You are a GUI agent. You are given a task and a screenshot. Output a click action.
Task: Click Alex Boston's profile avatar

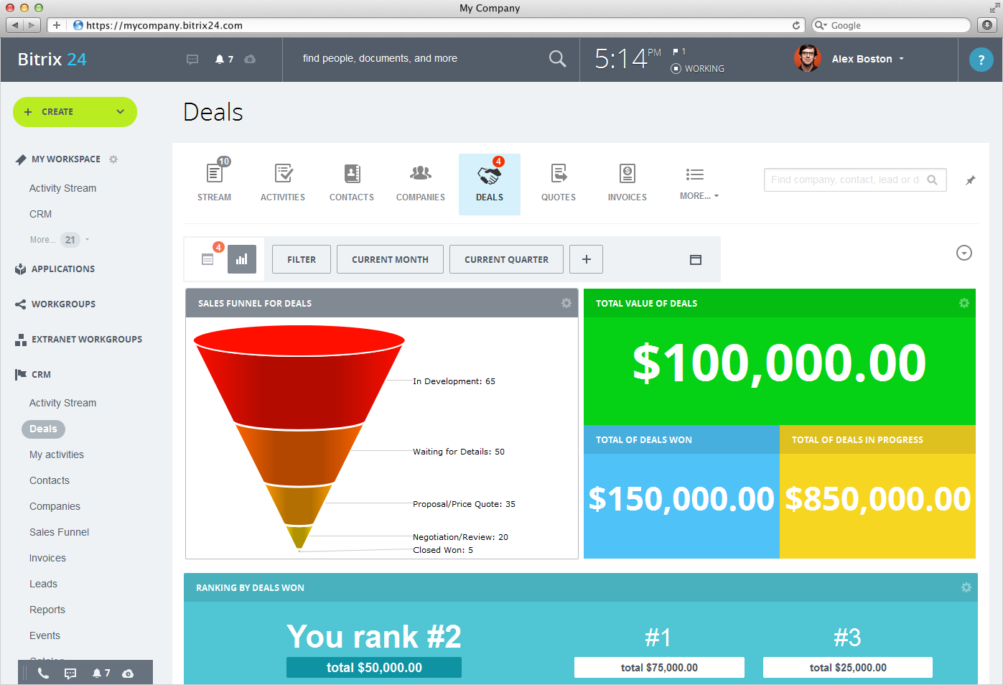click(x=808, y=58)
